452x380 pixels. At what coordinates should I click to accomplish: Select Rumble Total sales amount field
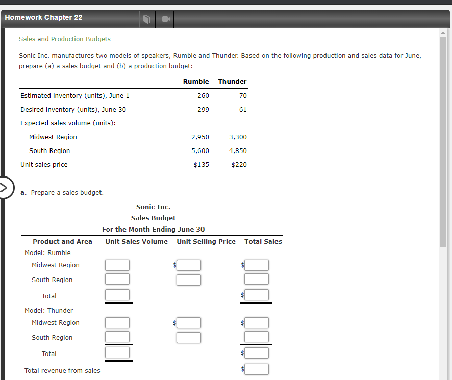[x=257, y=295]
